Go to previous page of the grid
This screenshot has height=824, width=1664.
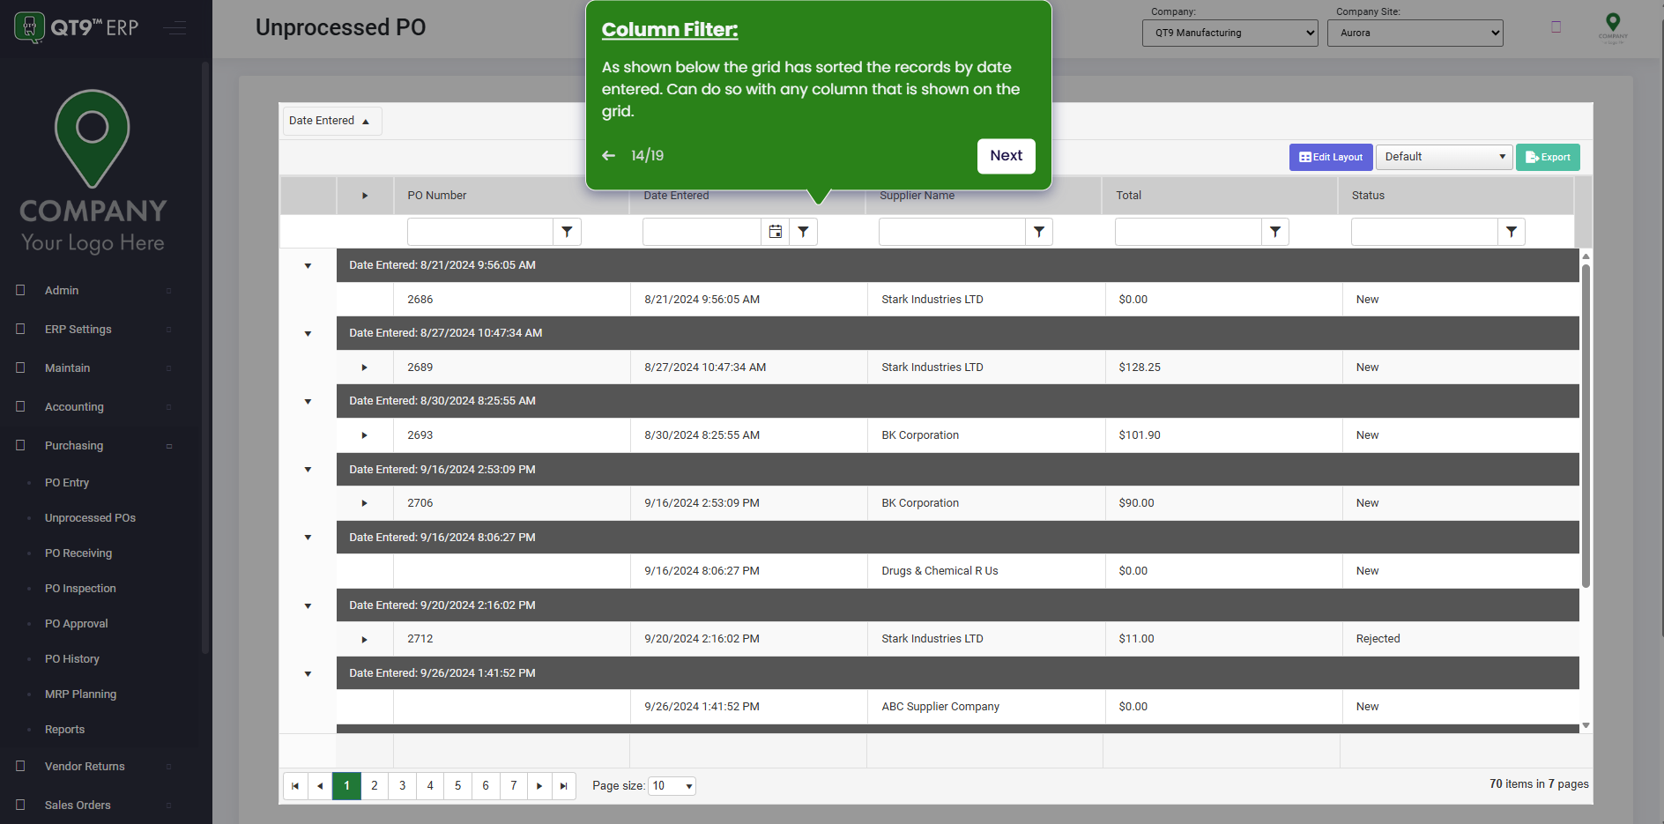(320, 785)
